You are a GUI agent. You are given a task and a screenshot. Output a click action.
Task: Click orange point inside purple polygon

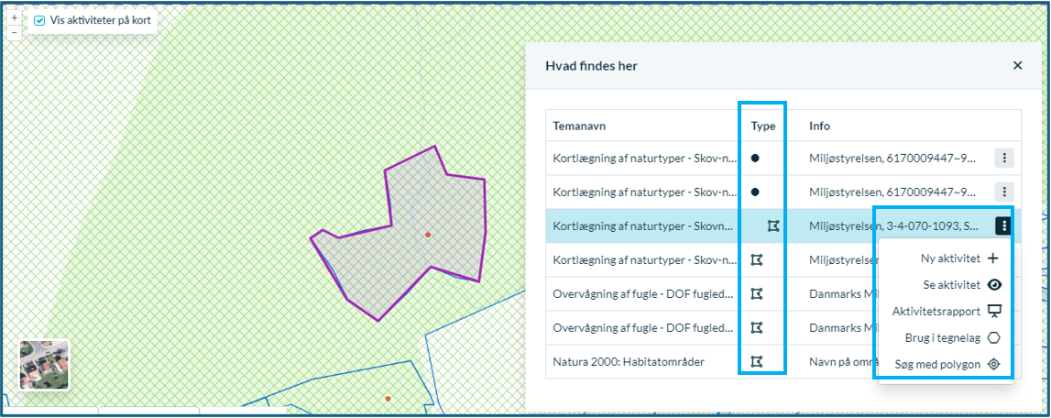point(428,234)
